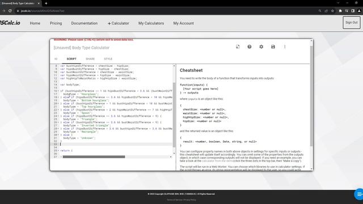363x204 pixels.
Task: Collapse the code fold arrow on line 26
Action: click(x=58, y=122)
